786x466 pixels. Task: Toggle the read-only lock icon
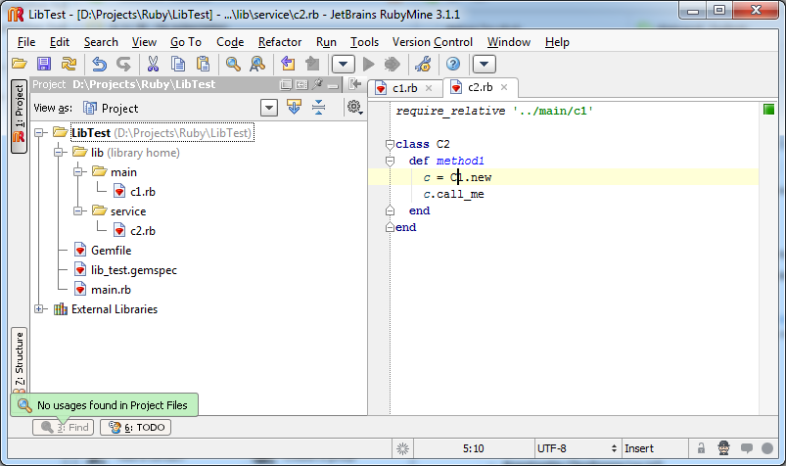pos(701,448)
